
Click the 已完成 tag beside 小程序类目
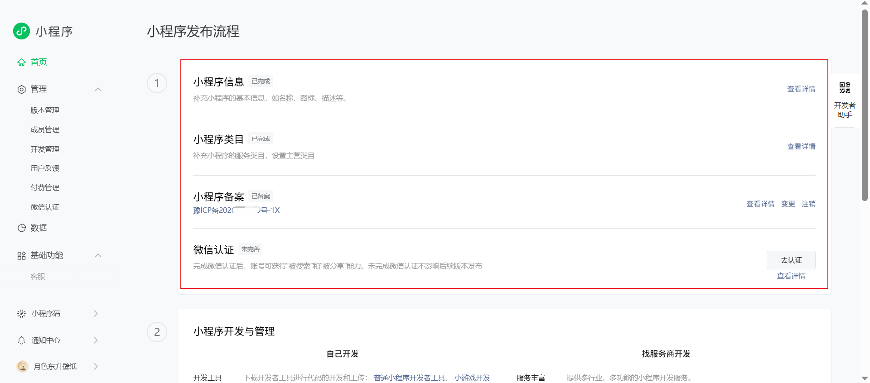point(261,139)
